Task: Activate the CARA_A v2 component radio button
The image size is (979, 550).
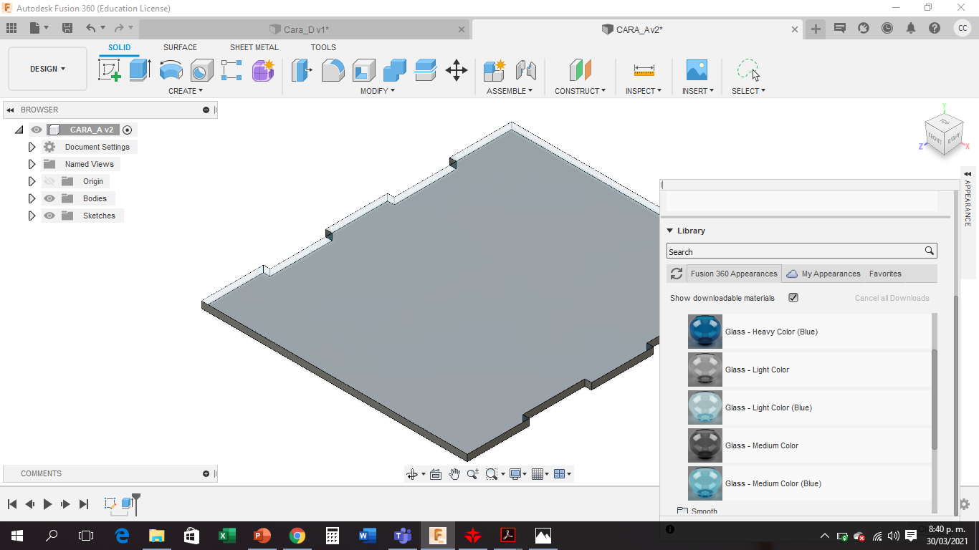Action: tap(128, 130)
